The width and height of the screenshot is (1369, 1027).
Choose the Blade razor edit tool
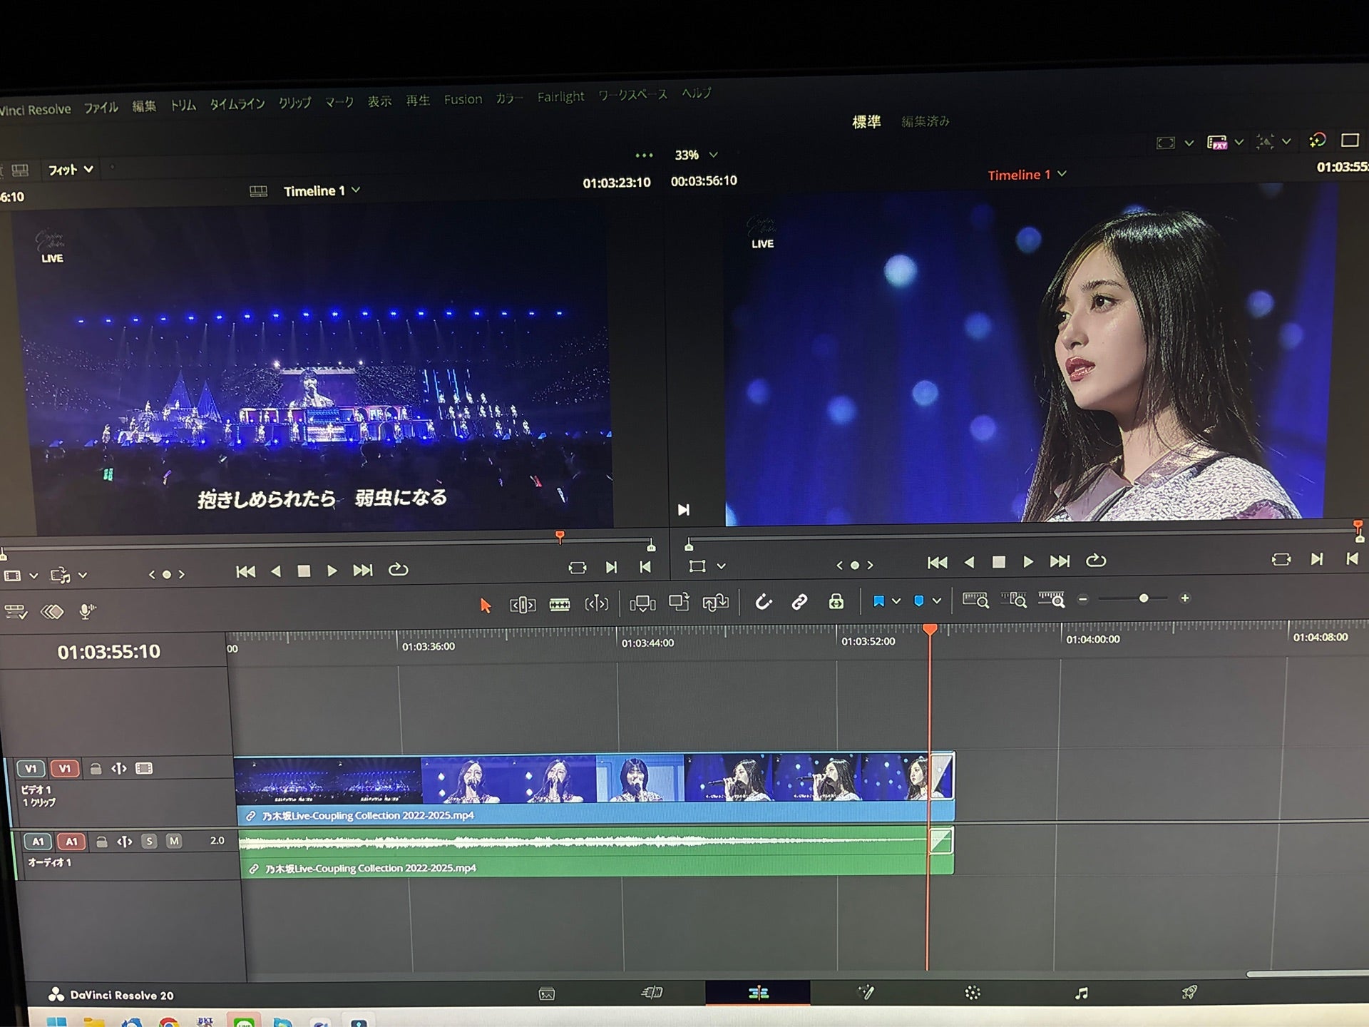[x=560, y=605]
